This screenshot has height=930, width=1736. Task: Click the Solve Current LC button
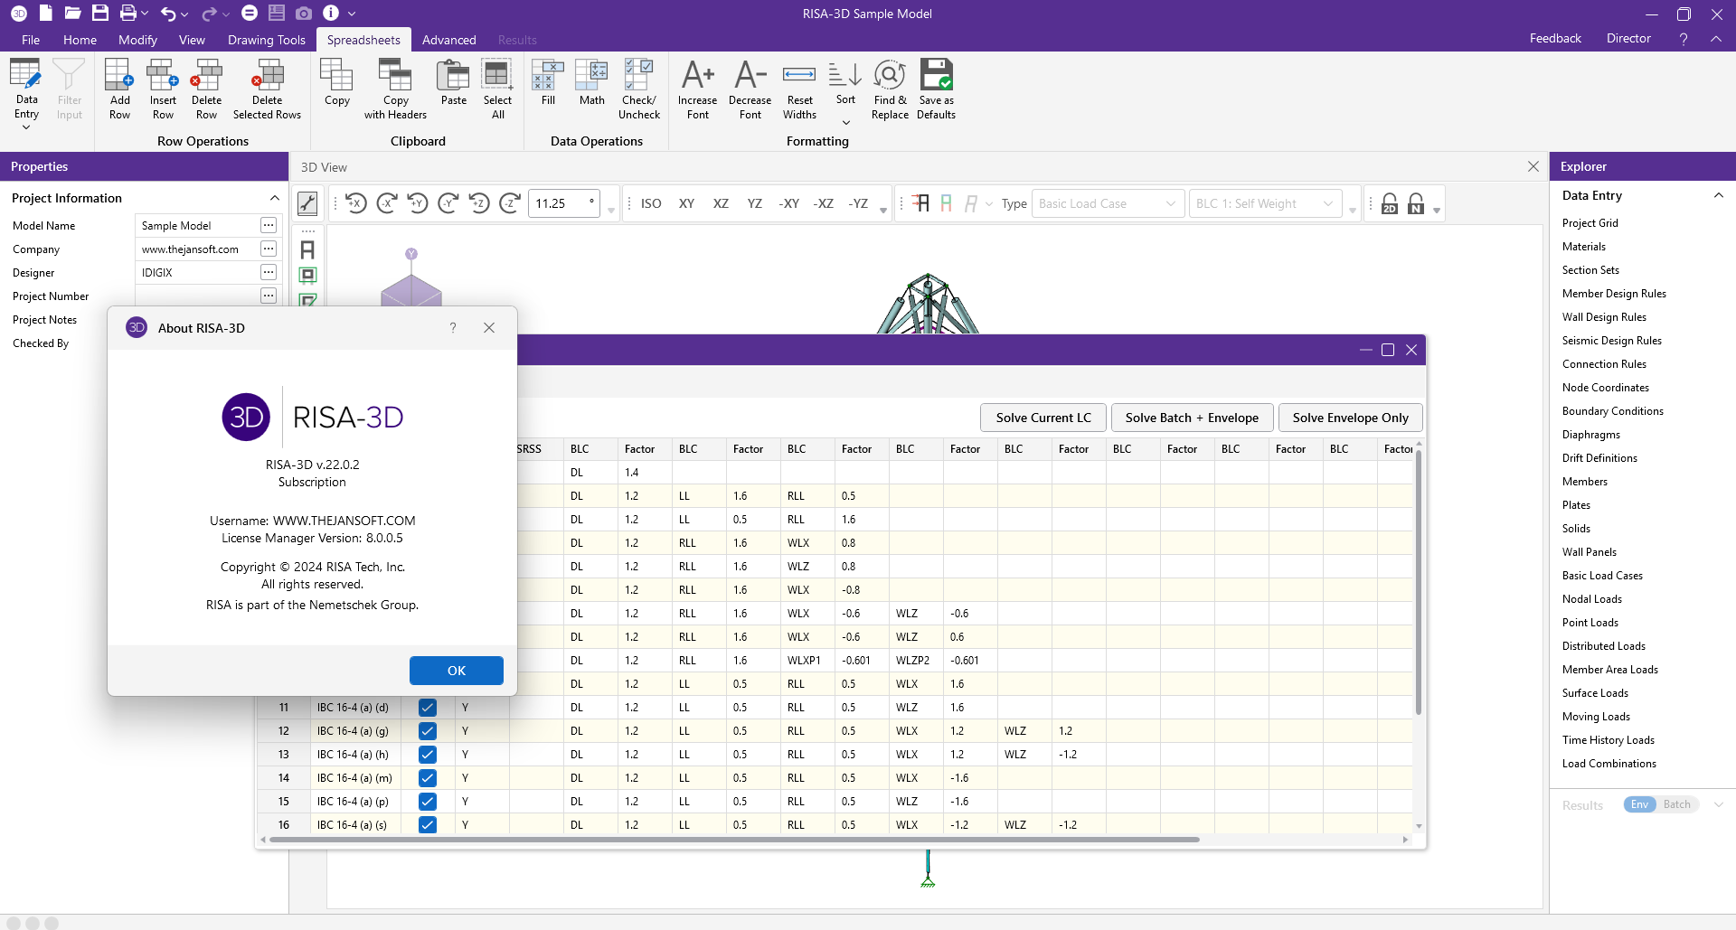[1043, 418]
